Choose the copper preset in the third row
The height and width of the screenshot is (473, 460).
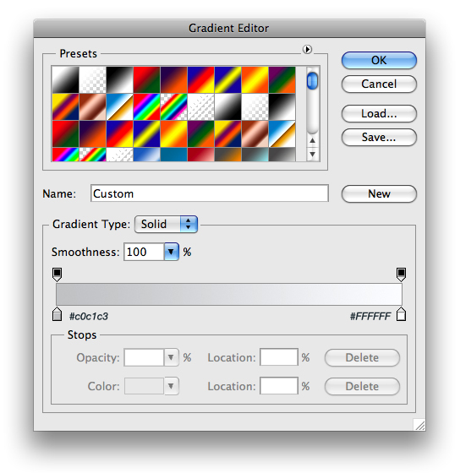(x=255, y=134)
